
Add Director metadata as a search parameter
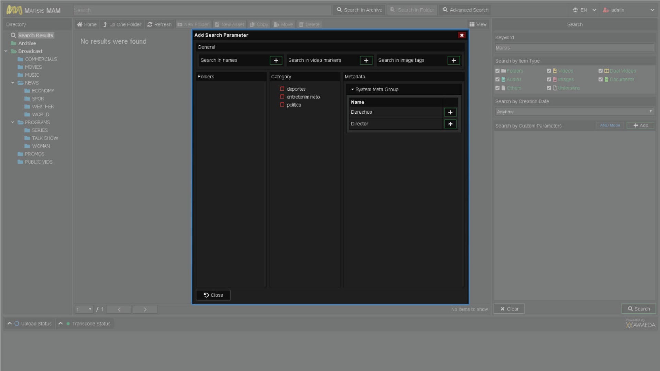click(x=450, y=124)
